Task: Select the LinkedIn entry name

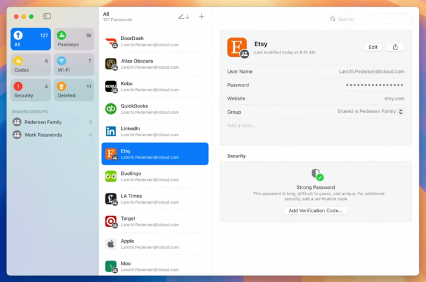Action: [130, 128]
